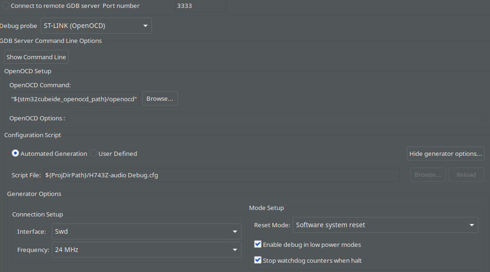Click the Generator Options section heading
The height and width of the screenshot is (272, 490).
[34, 194]
